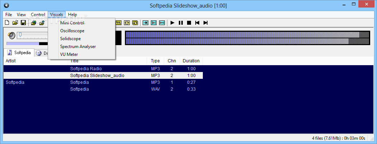The width and height of the screenshot is (377, 144).
Task: Skip to next track button
Action: point(206,23)
